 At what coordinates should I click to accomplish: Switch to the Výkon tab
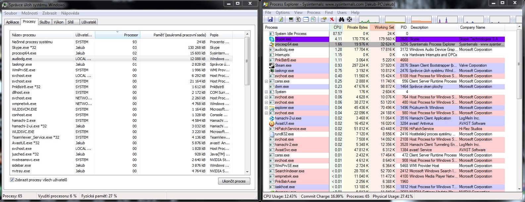tap(59, 22)
